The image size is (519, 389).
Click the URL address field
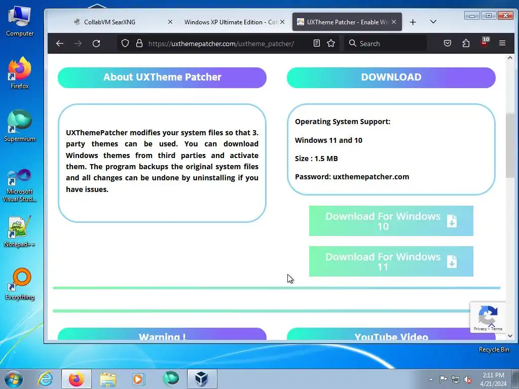click(221, 44)
